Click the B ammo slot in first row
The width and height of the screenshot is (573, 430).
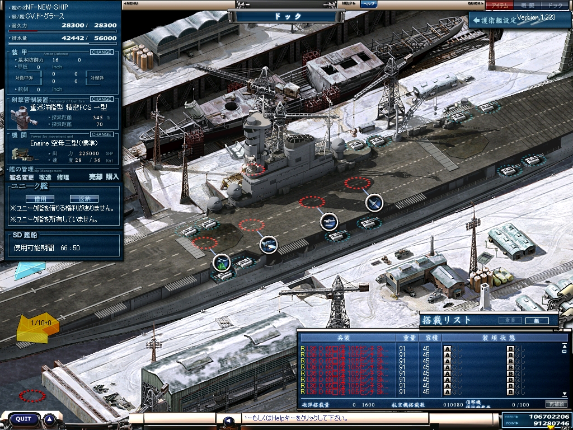tap(510, 349)
